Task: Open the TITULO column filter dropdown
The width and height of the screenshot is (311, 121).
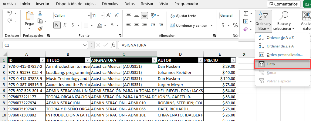Action: [x=87, y=60]
